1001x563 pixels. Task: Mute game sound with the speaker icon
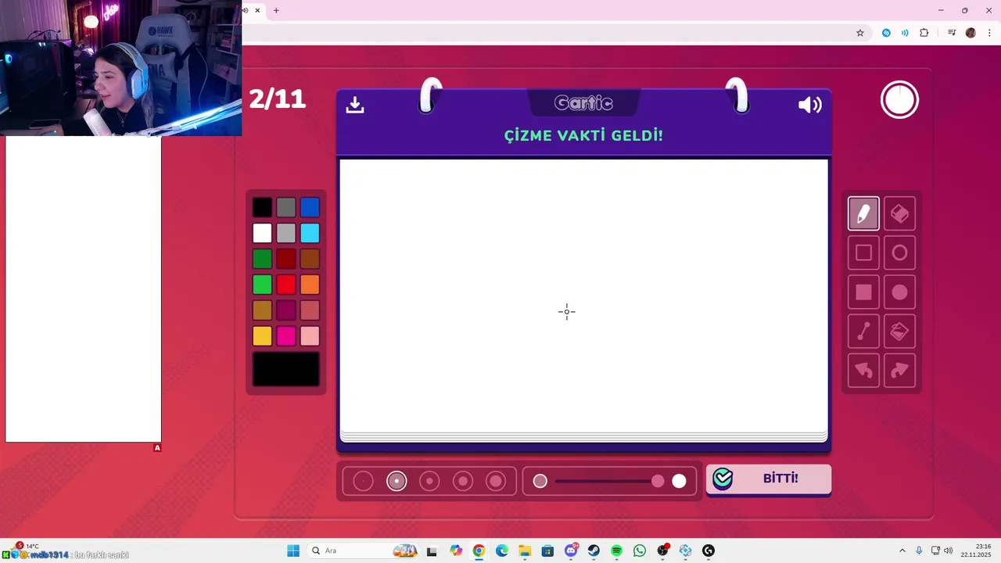click(809, 105)
